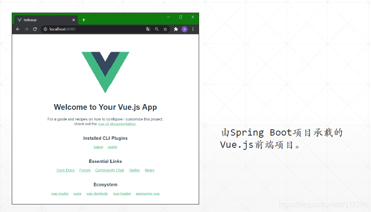Viewport: 371px width, 212px height.
Task: Open the Twitter link
Action: point(135,170)
